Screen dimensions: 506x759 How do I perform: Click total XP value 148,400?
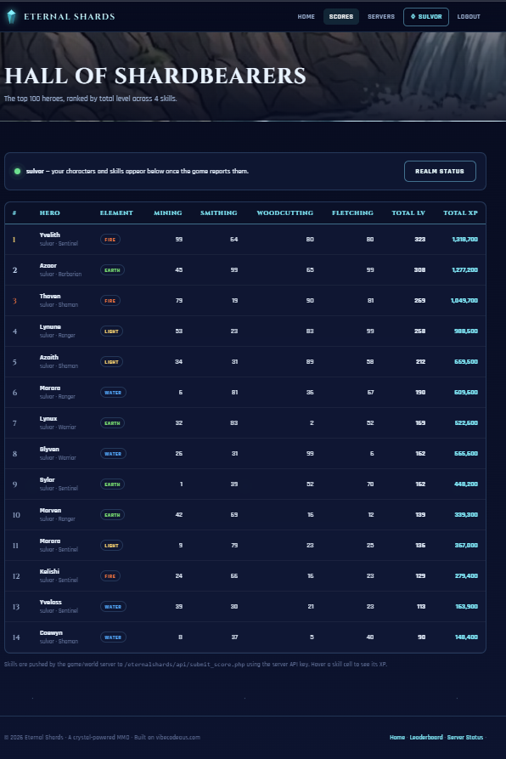coord(466,637)
